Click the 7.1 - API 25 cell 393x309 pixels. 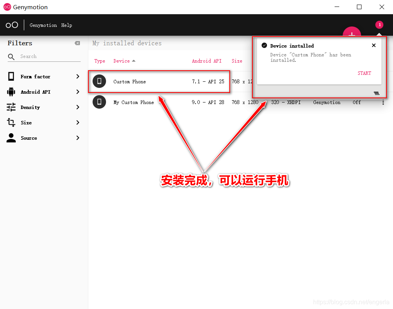208,82
